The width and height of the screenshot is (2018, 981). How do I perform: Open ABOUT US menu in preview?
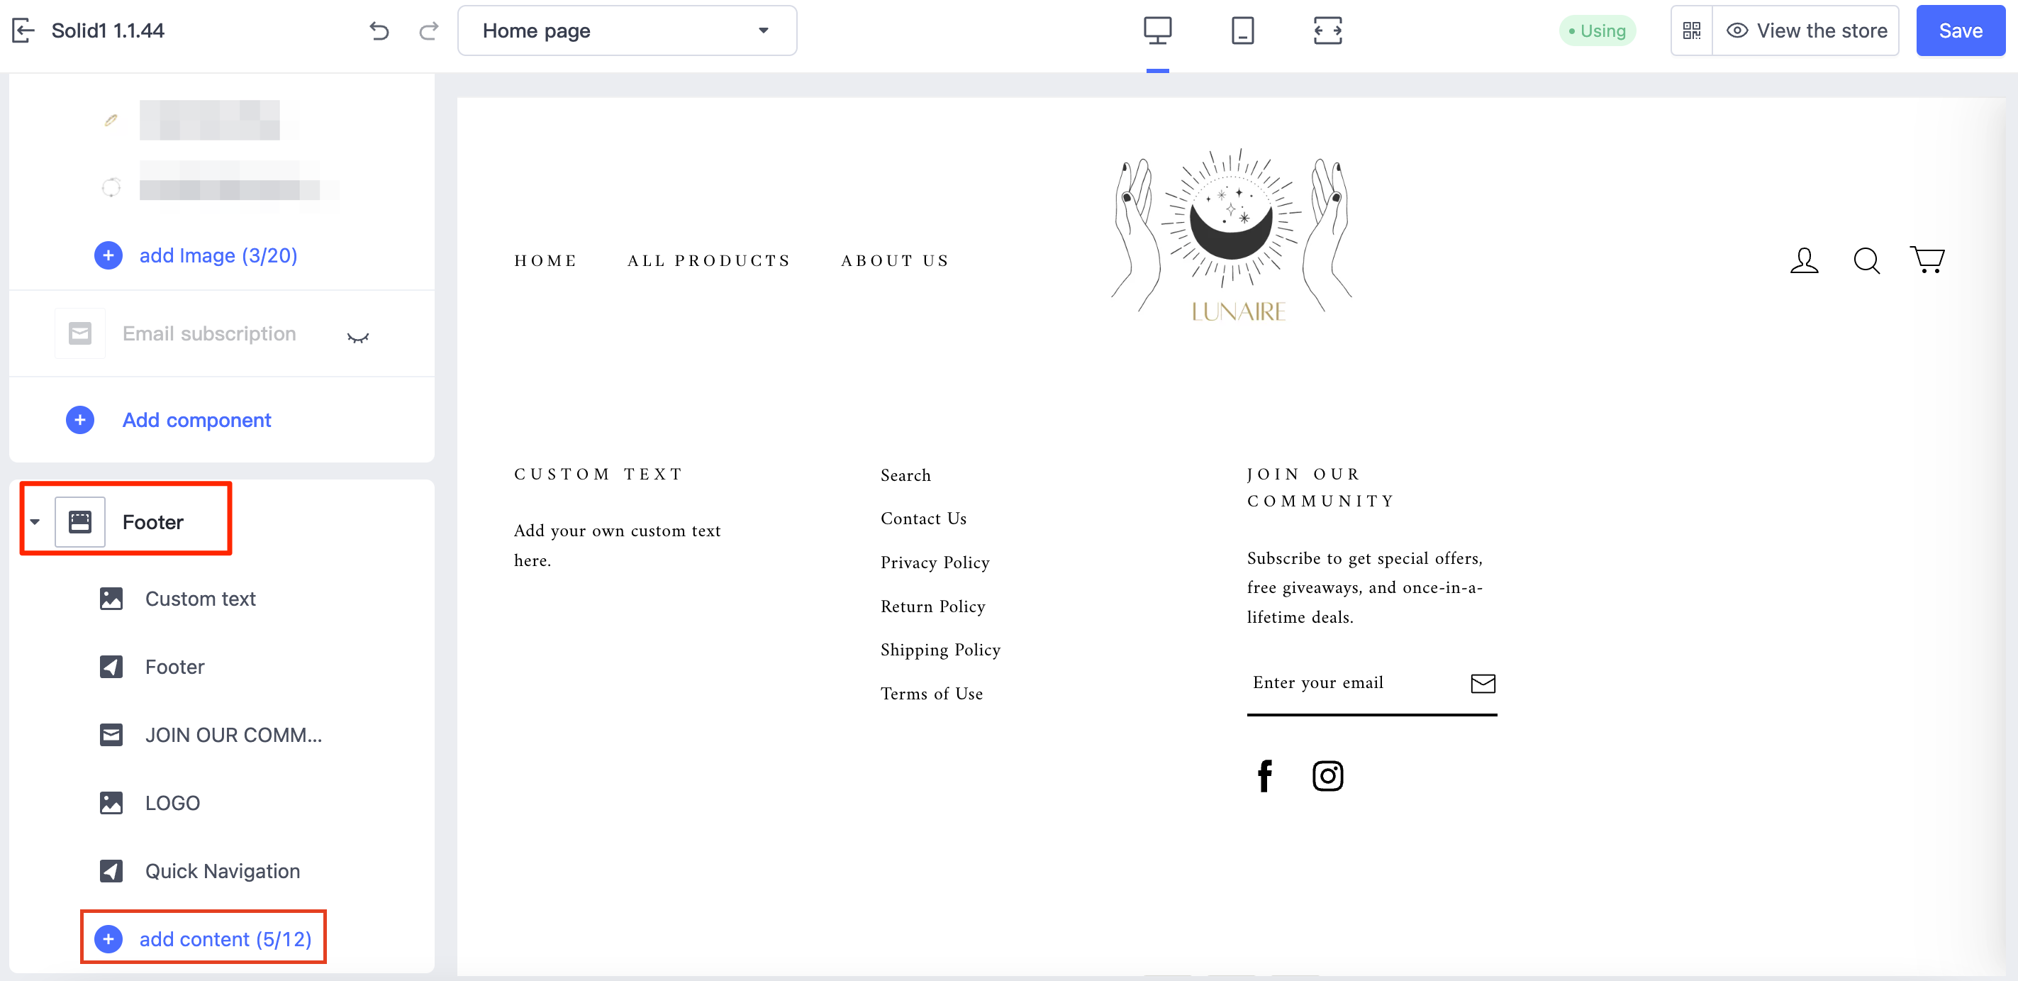pos(895,260)
